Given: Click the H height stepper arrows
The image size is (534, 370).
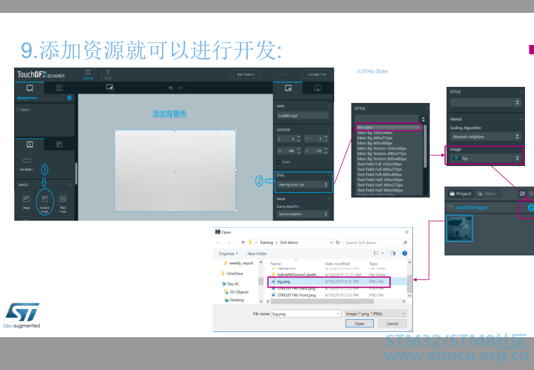Looking at the screenshot, I should click(x=326, y=151).
